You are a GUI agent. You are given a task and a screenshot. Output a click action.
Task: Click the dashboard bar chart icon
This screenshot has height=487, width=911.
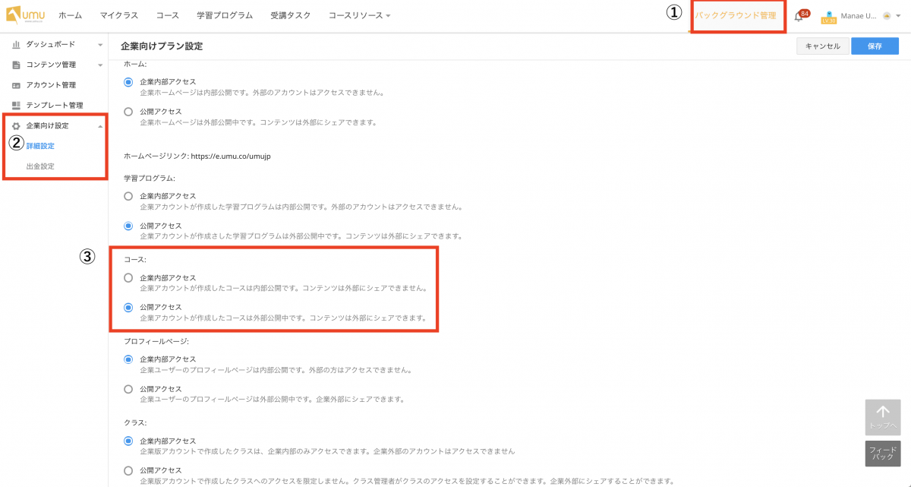pos(16,45)
